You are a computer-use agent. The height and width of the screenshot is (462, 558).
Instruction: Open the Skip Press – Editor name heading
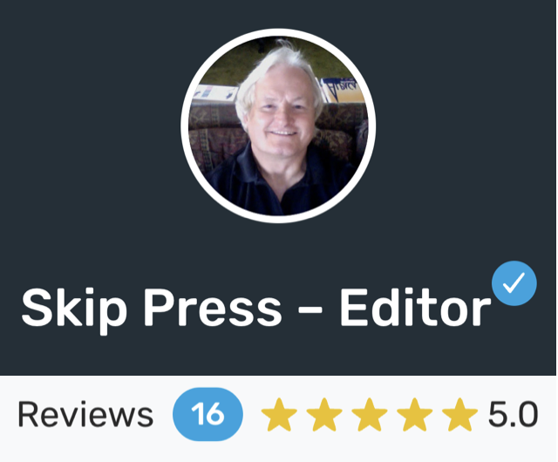pos(256,308)
